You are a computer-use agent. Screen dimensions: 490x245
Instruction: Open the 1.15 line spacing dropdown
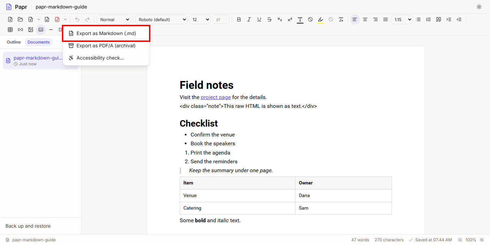[402, 19]
